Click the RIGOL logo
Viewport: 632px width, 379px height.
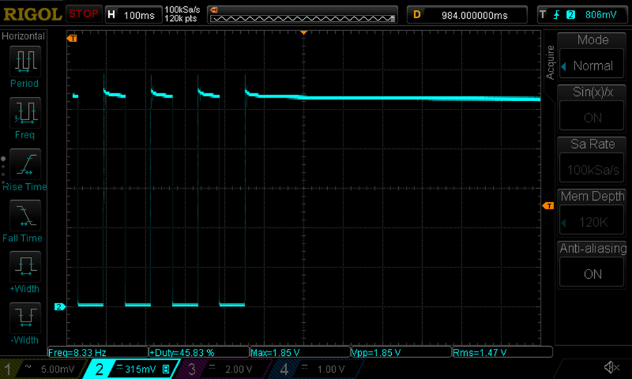click(32, 15)
